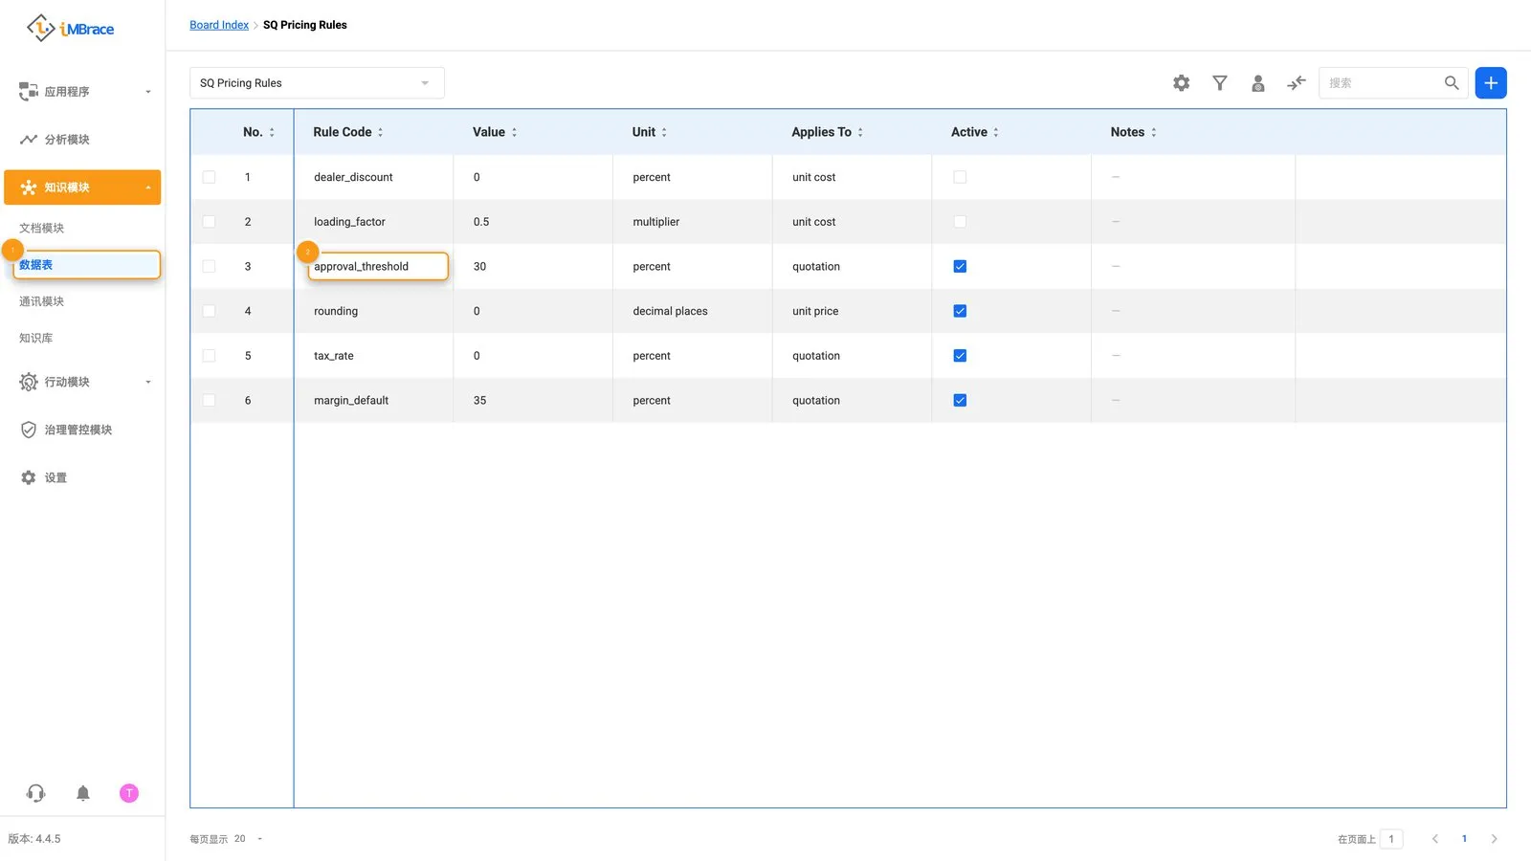This screenshot has height=861, width=1531.
Task: Open the table settings gear icon
Action: tap(1182, 83)
